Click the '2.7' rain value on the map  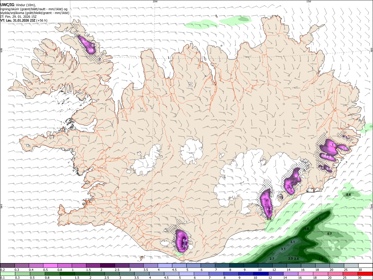(272, 259)
